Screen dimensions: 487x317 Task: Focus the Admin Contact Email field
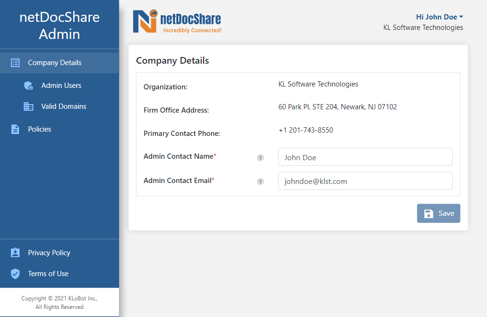pos(365,181)
